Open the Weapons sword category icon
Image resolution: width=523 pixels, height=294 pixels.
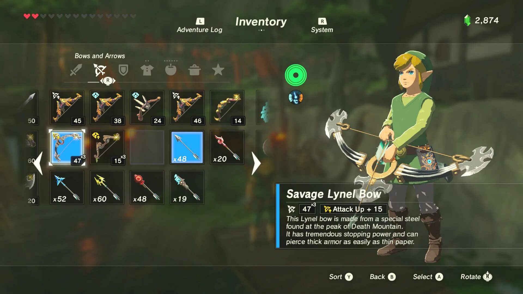(76, 70)
